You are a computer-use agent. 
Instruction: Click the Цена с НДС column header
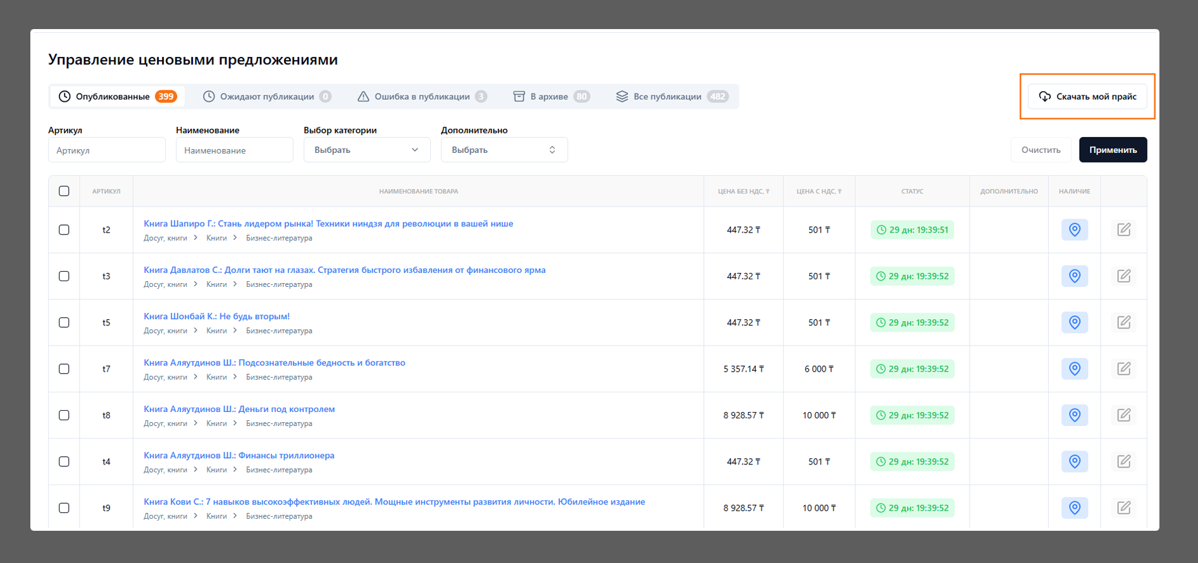(x=819, y=191)
